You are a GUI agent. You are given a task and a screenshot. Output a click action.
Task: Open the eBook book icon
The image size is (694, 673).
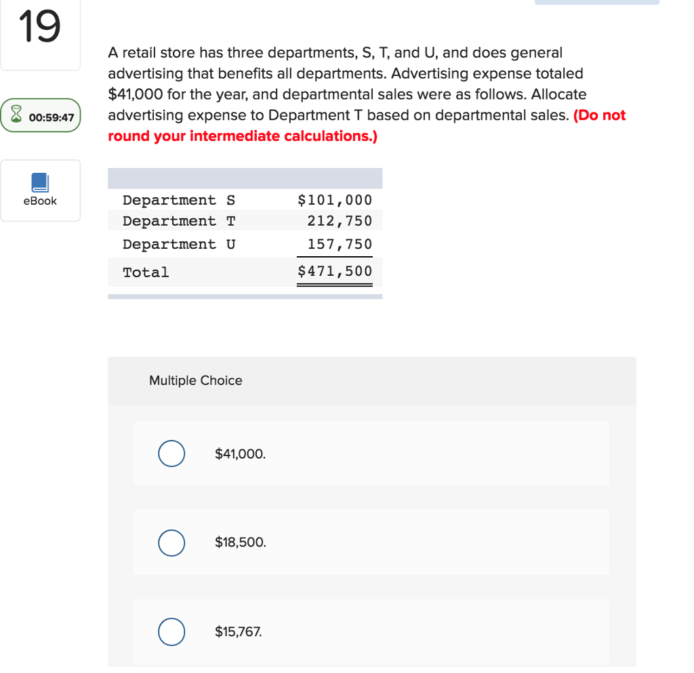coord(40,182)
